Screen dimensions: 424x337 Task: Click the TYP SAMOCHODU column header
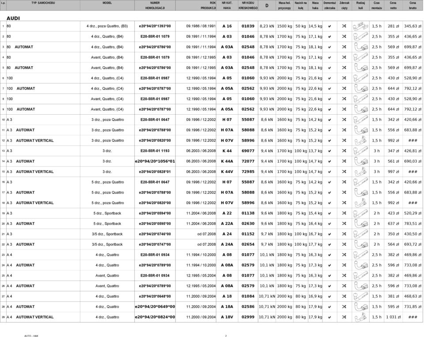click(43, 3)
